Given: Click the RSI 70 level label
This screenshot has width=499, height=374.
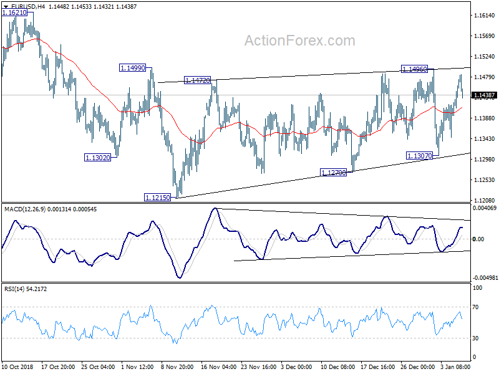Looking at the screenshot, I should (475, 307).
